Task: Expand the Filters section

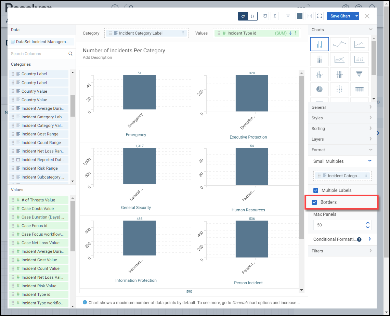Action: (x=342, y=251)
